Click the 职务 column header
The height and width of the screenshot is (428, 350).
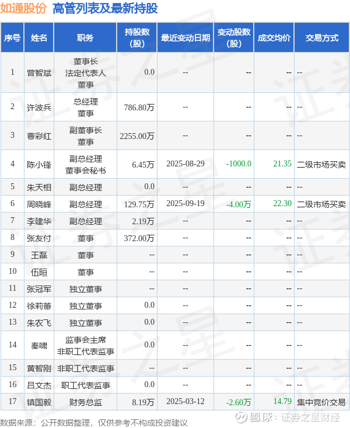tap(85, 38)
